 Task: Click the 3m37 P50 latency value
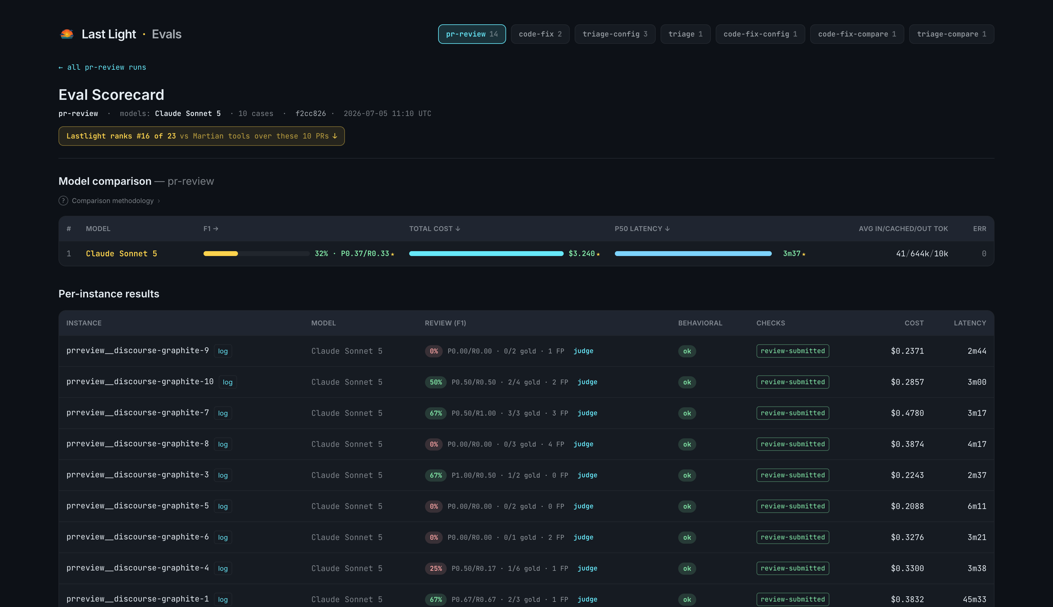[791, 254]
